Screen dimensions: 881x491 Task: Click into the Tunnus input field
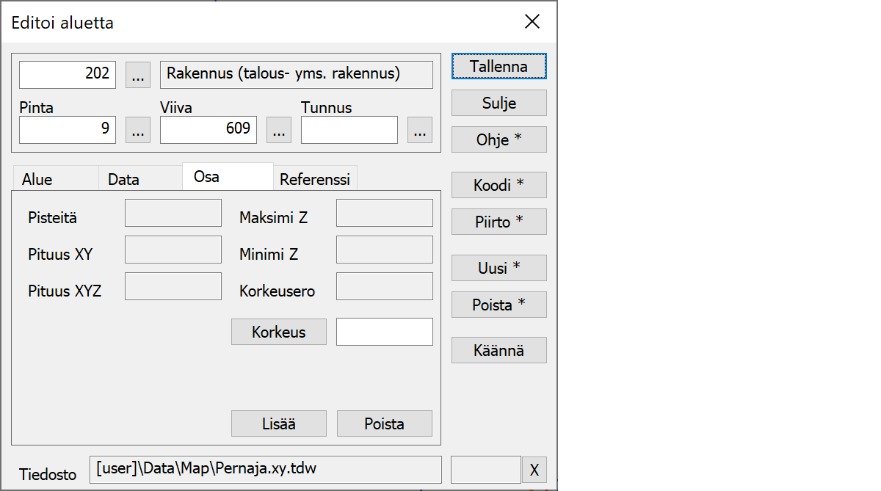point(349,130)
